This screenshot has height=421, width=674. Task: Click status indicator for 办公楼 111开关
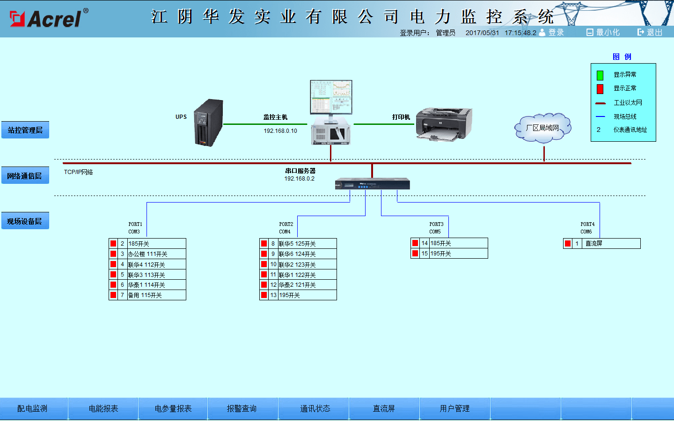(x=113, y=254)
